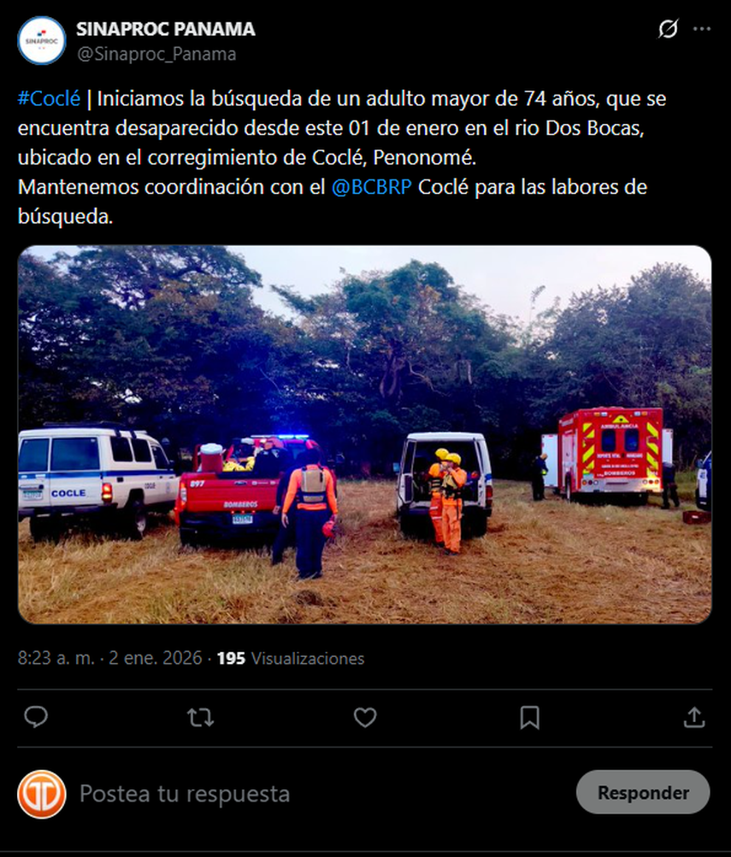Click the SINAPROC PANAMA display name
The width and height of the screenshot is (731, 857).
pos(166,29)
